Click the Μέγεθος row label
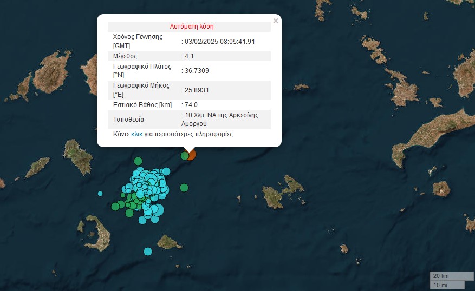 coord(125,56)
